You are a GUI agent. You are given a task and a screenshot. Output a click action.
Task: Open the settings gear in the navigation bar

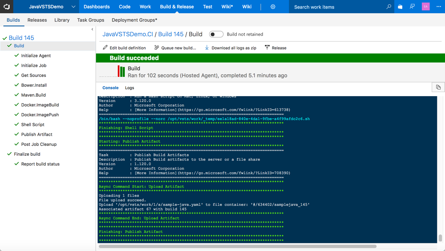tap(272, 7)
